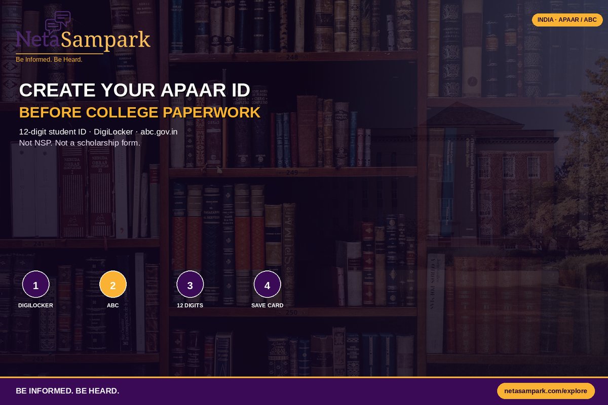Select step 3 circle for 12 digits
This screenshot has width=608, height=405.
[190, 285]
